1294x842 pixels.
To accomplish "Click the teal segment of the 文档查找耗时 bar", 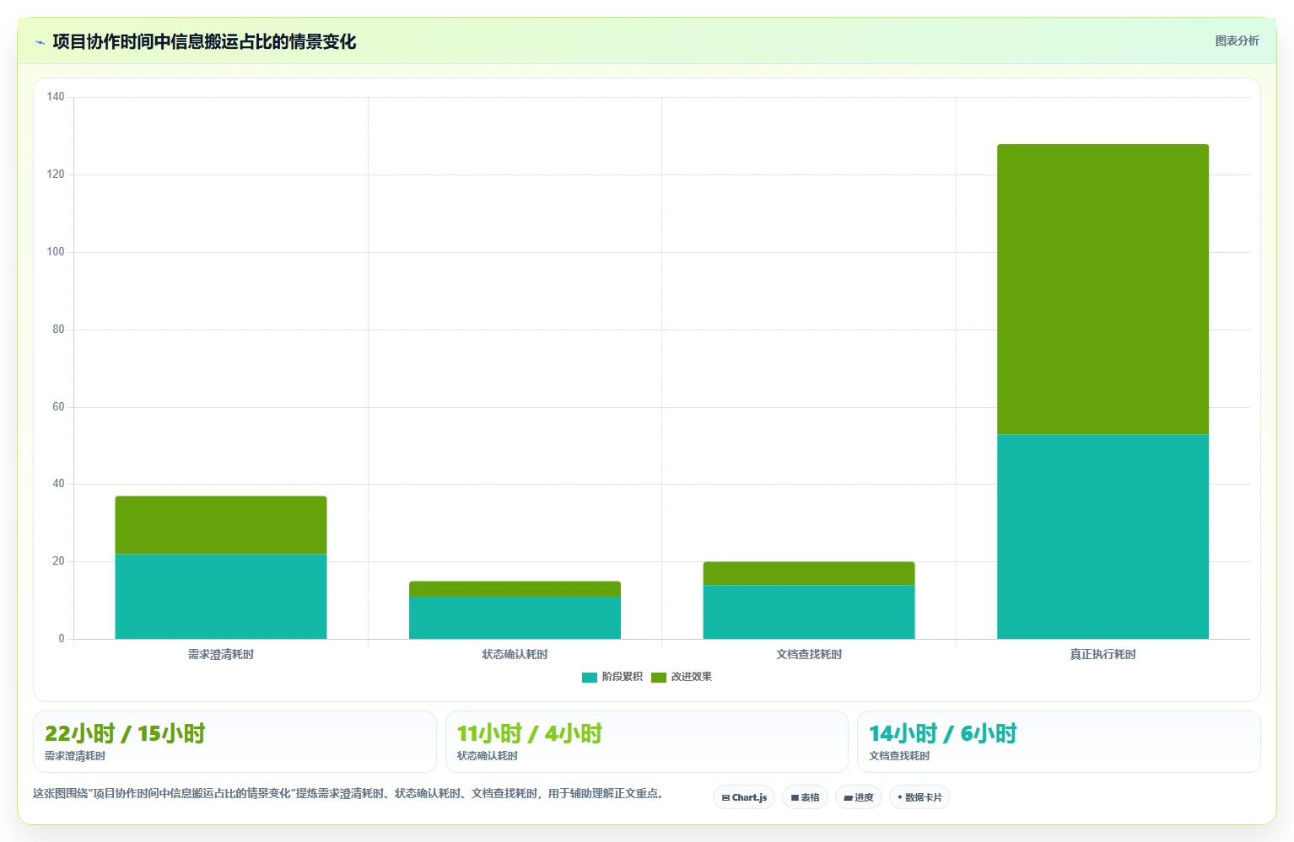I will 809,612.
